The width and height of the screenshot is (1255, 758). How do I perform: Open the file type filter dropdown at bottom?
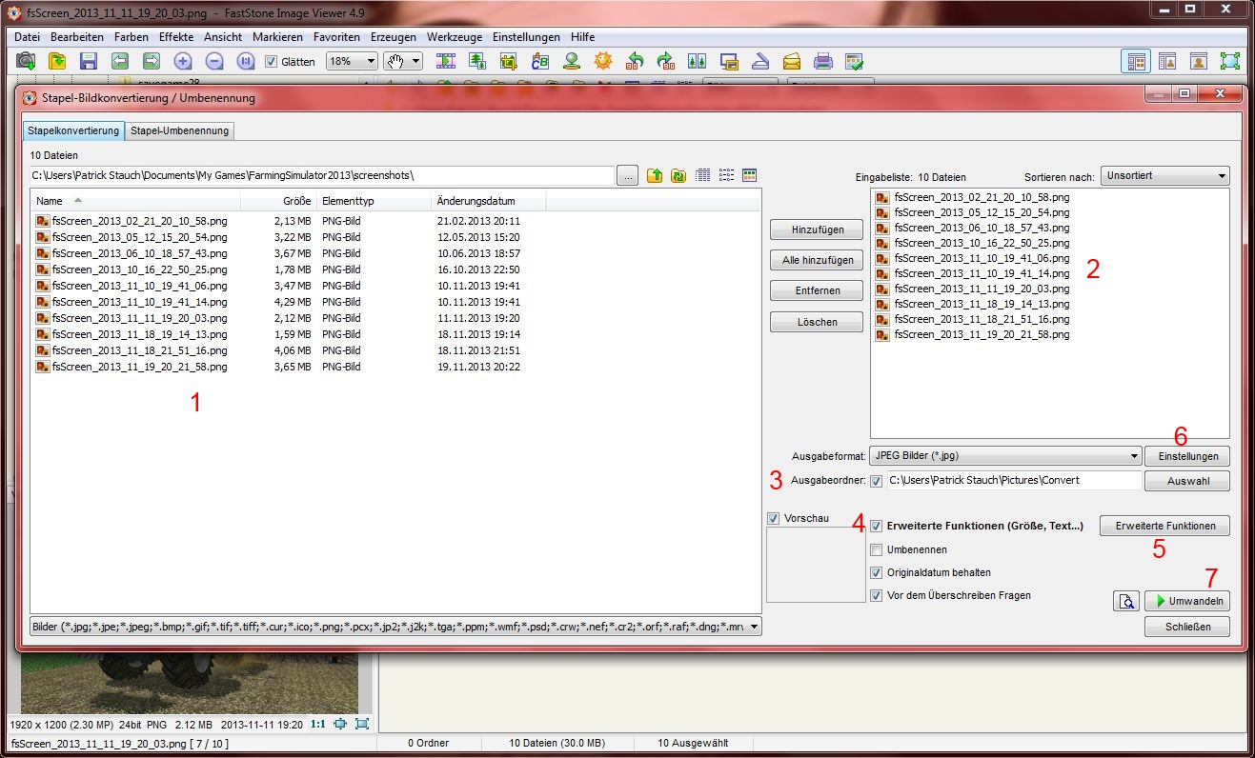(x=395, y=627)
